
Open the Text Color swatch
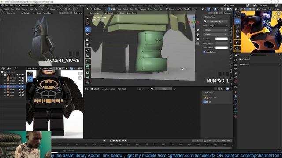222,39
